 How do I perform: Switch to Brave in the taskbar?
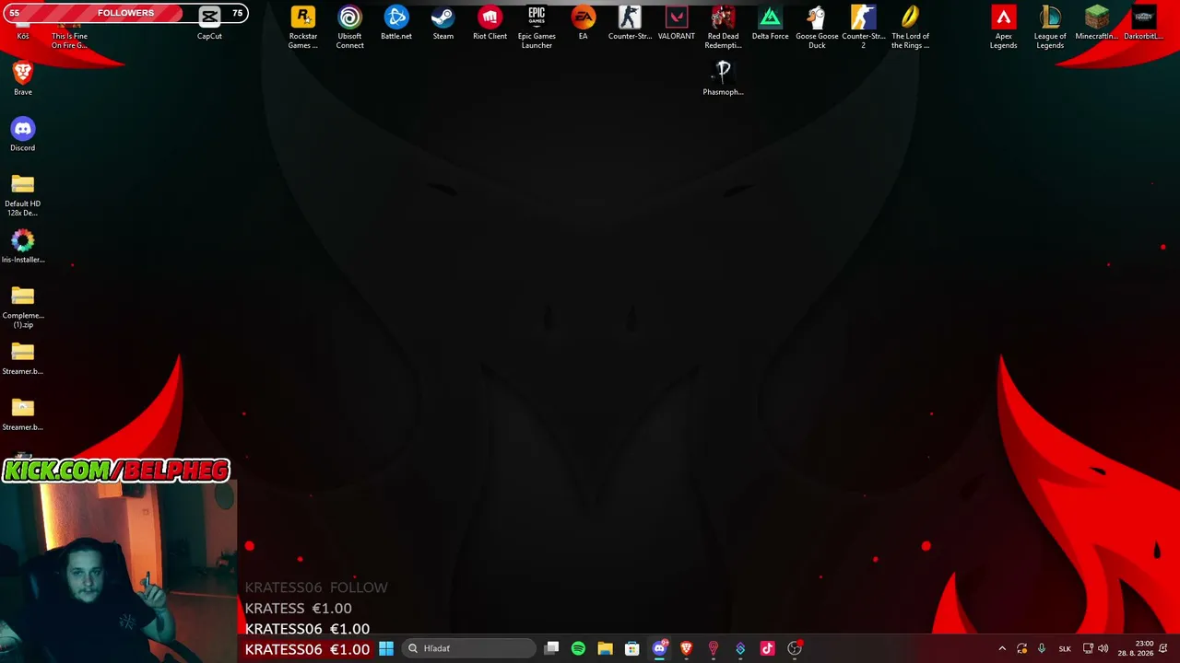686,648
